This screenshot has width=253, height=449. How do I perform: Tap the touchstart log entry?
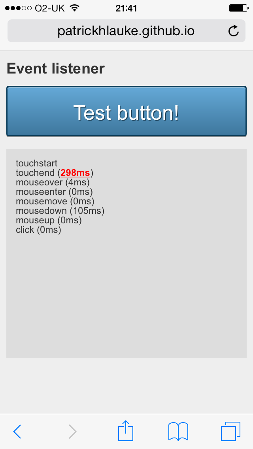pyautogui.click(x=37, y=163)
